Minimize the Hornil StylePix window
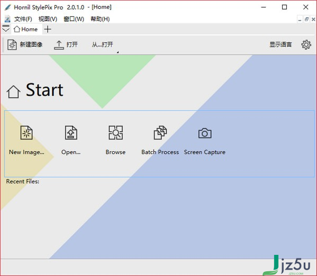This screenshot has width=317, height=276. click(x=264, y=7)
